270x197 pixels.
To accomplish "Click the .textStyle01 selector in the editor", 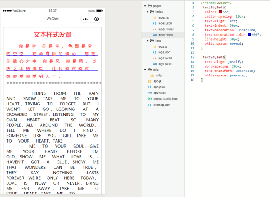I will (x=213, y=8).
